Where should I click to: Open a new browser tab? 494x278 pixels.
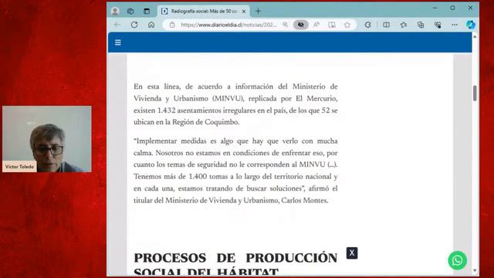(x=258, y=12)
